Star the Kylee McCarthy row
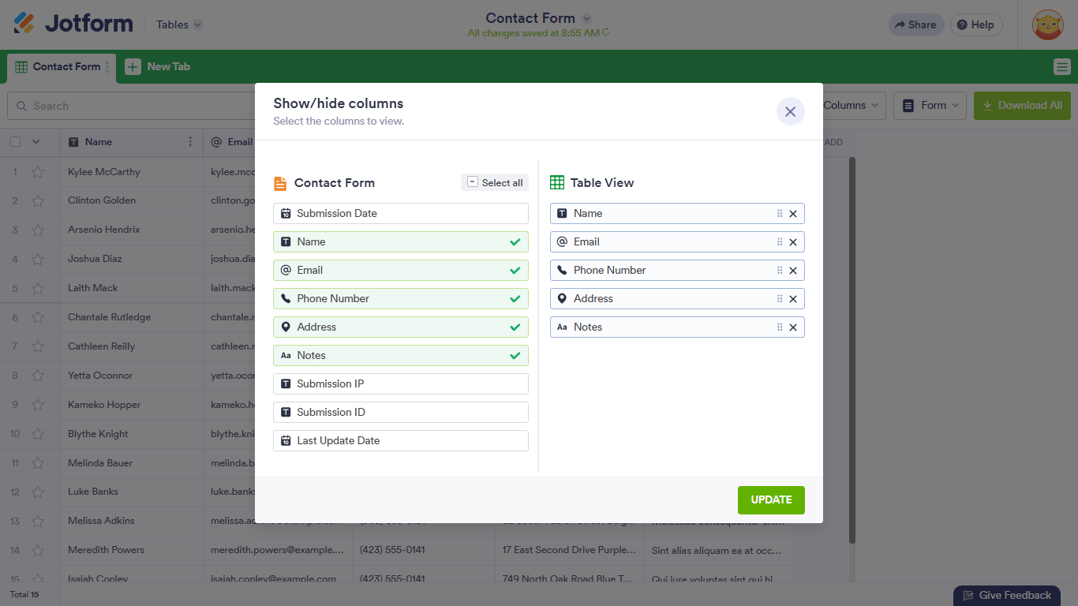 pos(38,172)
